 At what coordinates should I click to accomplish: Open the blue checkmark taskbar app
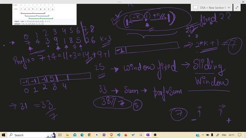(x=133, y=135)
